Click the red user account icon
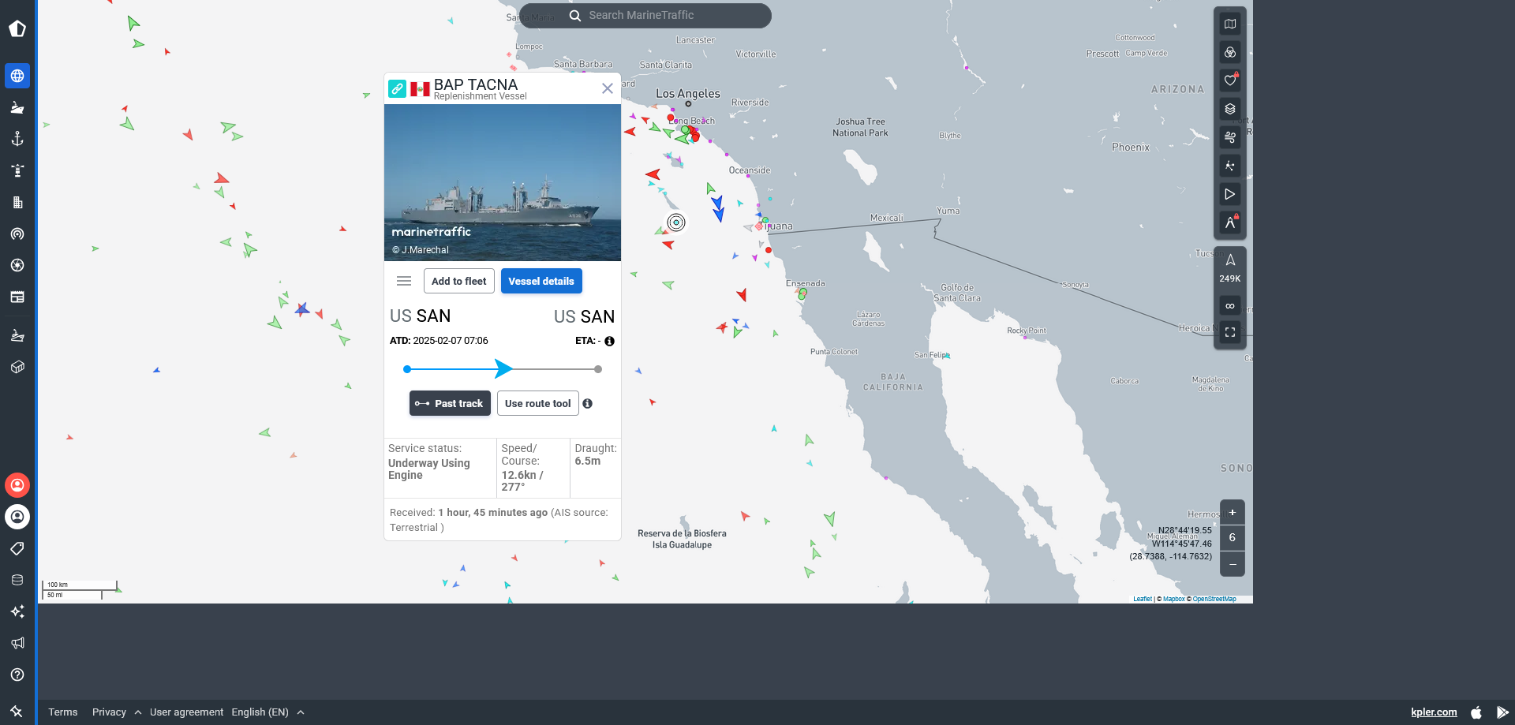 click(17, 485)
